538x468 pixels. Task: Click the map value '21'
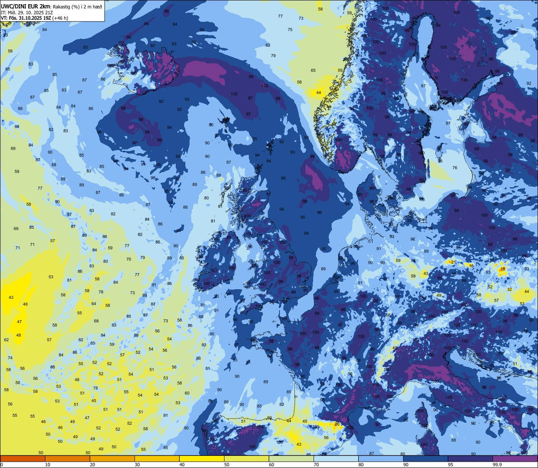pos(453,262)
